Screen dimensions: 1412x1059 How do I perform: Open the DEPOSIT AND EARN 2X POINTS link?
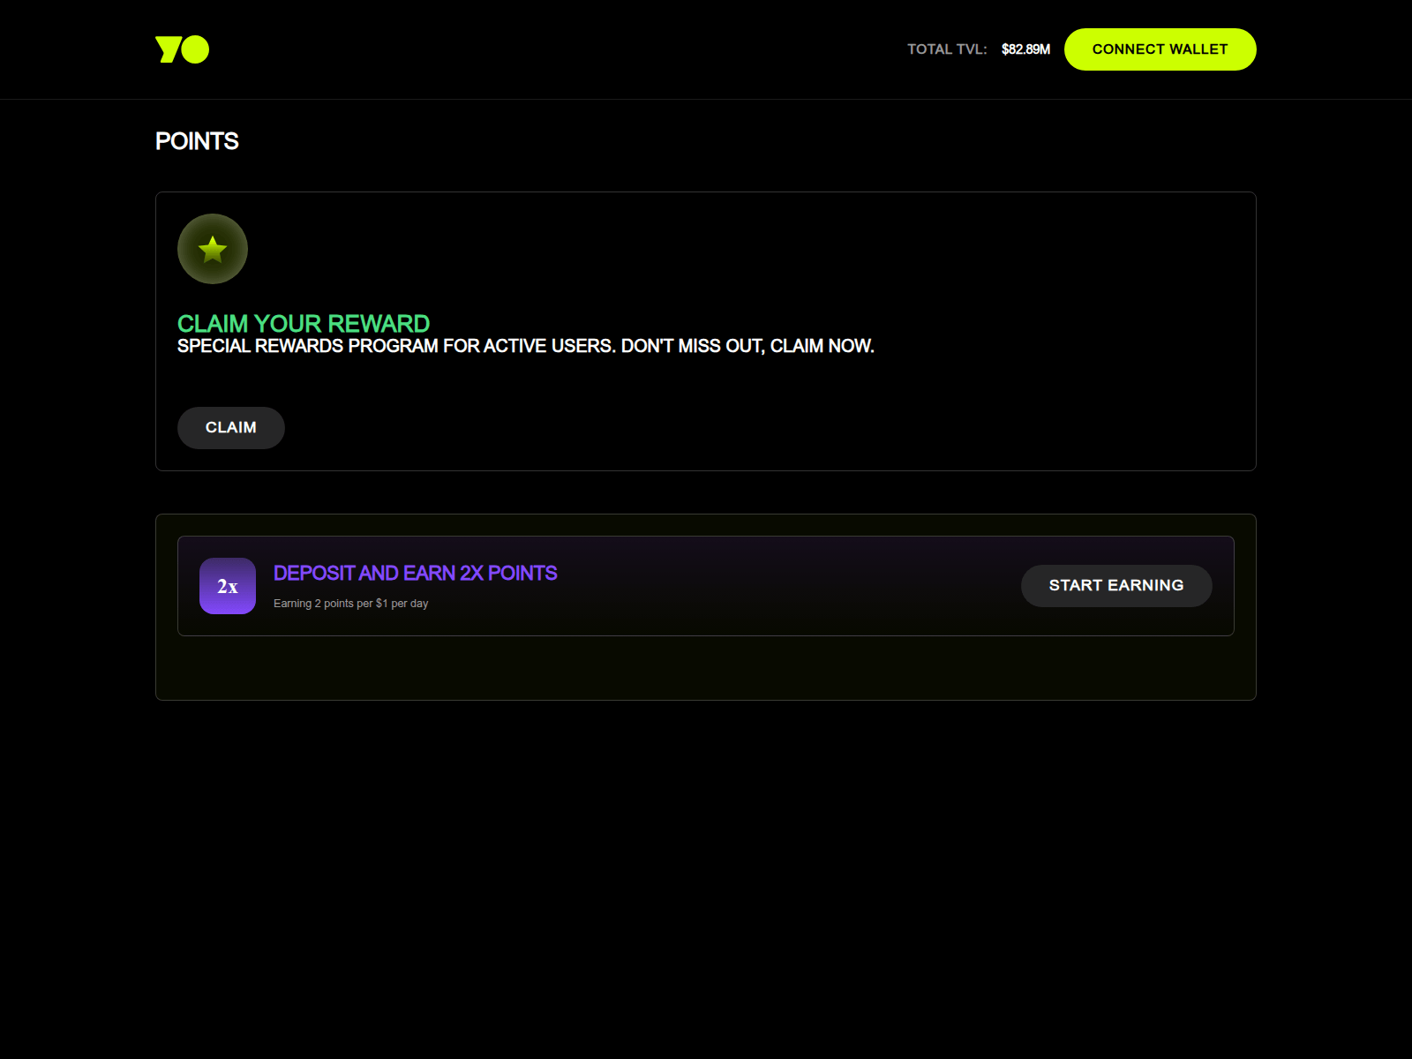pyautogui.click(x=415, y=573)
